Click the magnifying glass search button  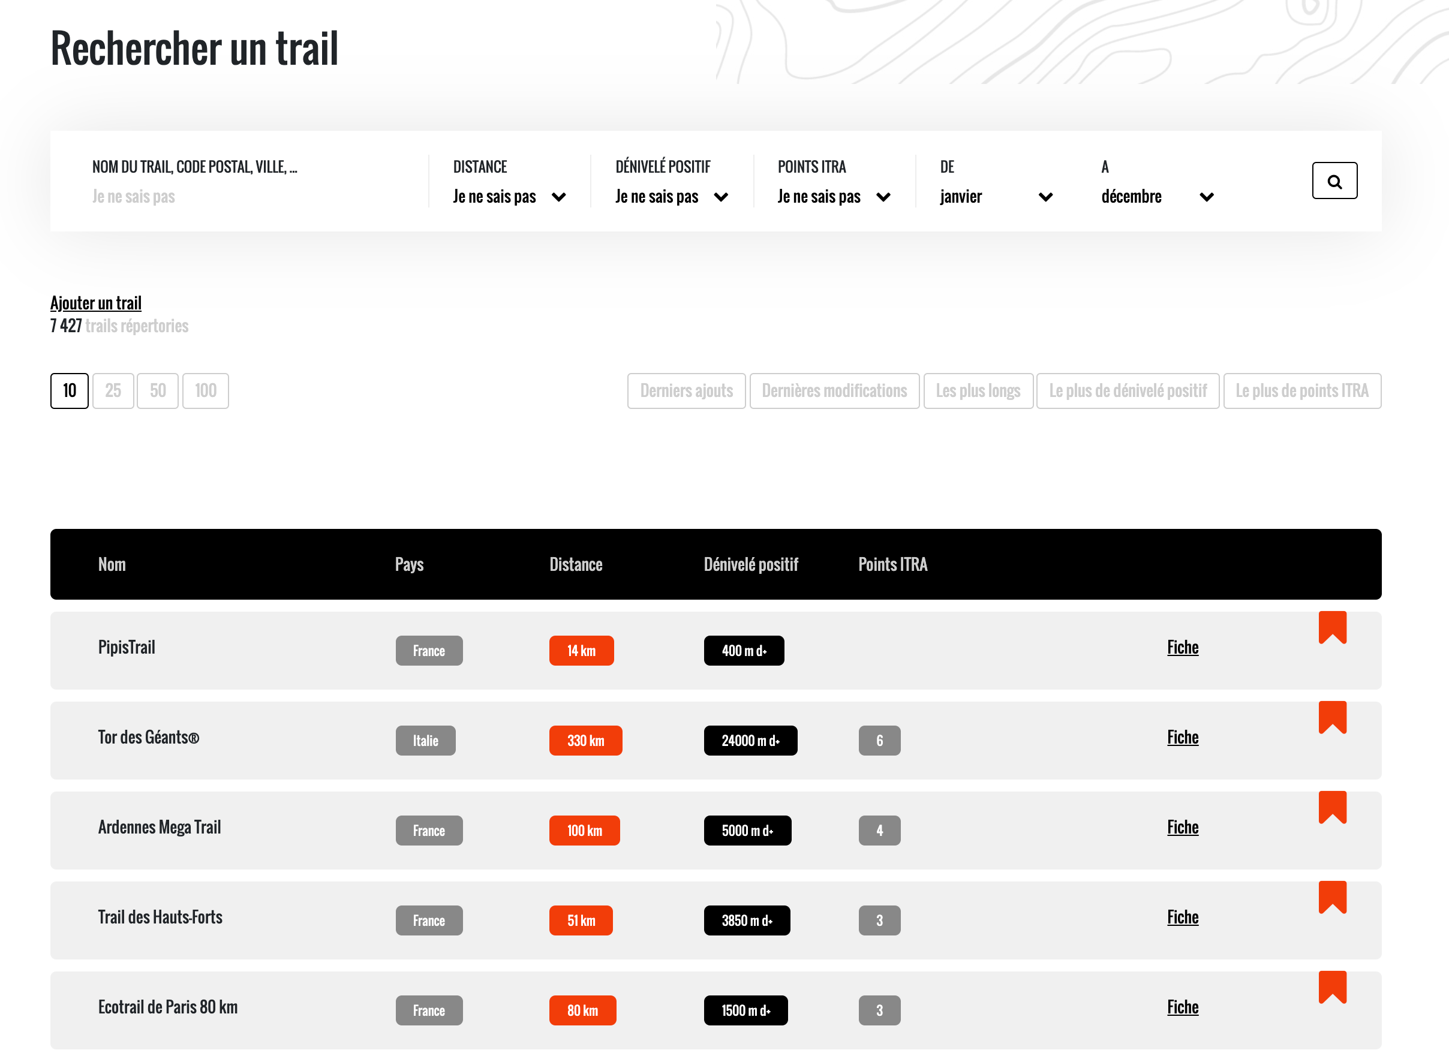pyautogui.click(x=1334, y=181)
